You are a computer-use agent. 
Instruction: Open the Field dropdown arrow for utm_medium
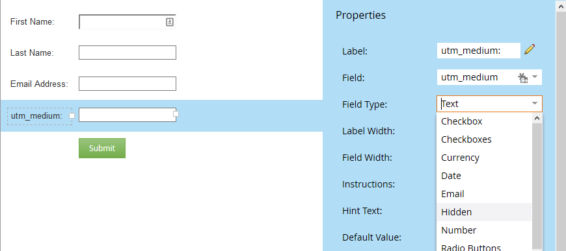535,77
